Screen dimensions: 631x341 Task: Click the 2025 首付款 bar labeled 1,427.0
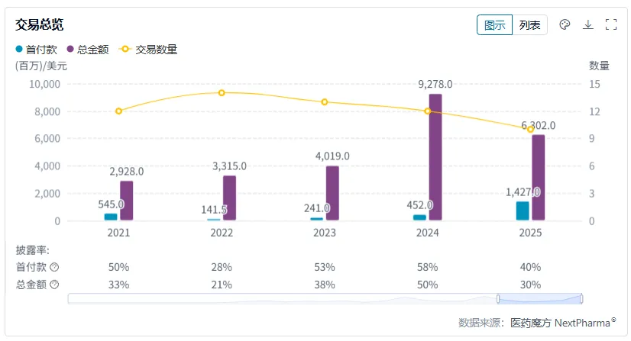click(523, 211)
